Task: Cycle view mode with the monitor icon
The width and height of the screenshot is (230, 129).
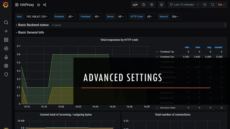Action: 162,5
